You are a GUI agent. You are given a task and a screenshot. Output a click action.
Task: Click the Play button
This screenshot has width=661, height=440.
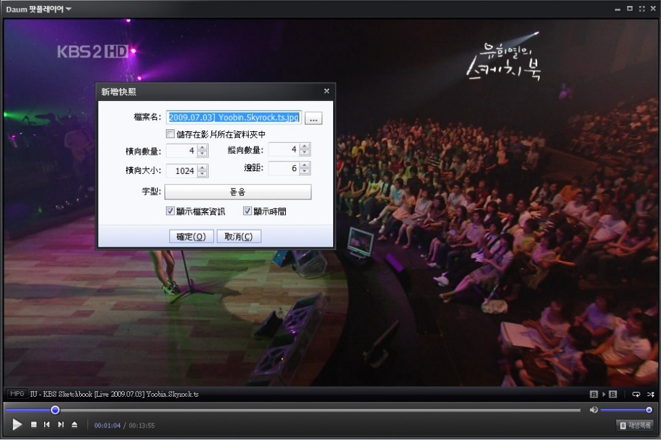[17, 424]
